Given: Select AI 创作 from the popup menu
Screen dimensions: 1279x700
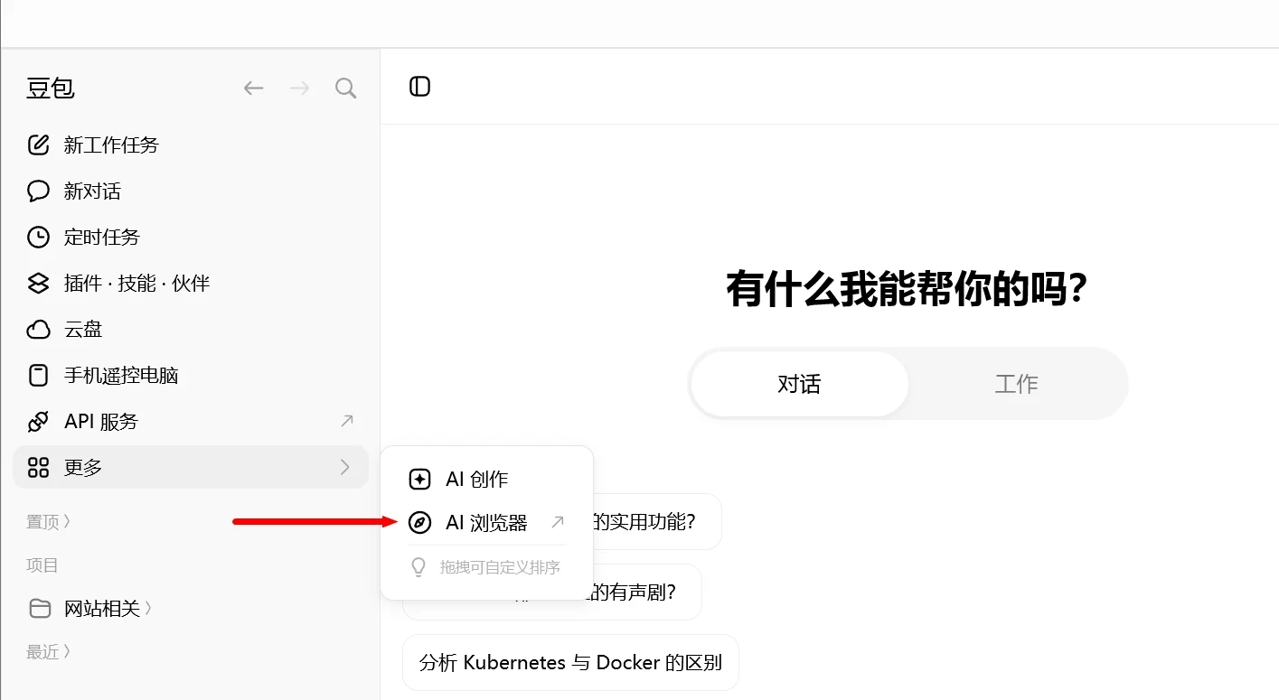Looking at the screenshot, I should (486, 479).
